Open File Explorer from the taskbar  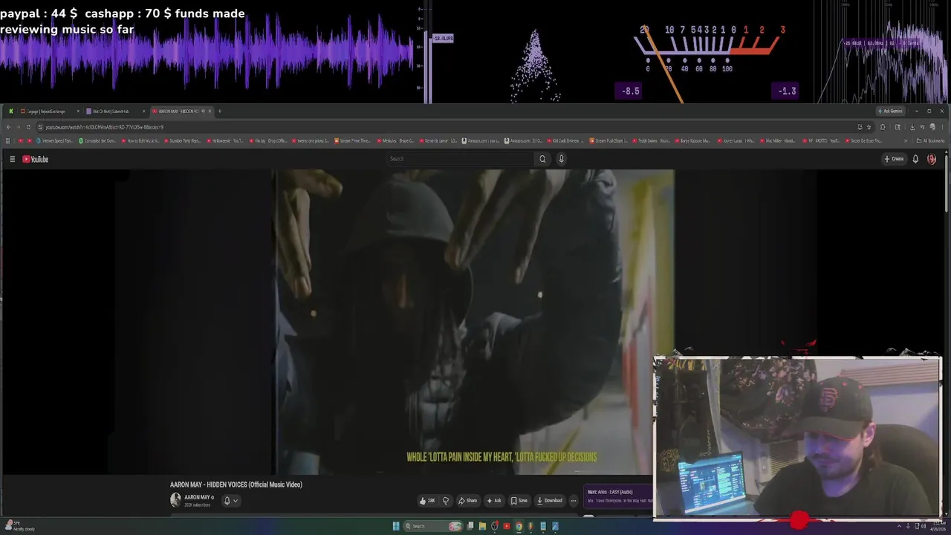pyautogui.click(x=482, y=526)
